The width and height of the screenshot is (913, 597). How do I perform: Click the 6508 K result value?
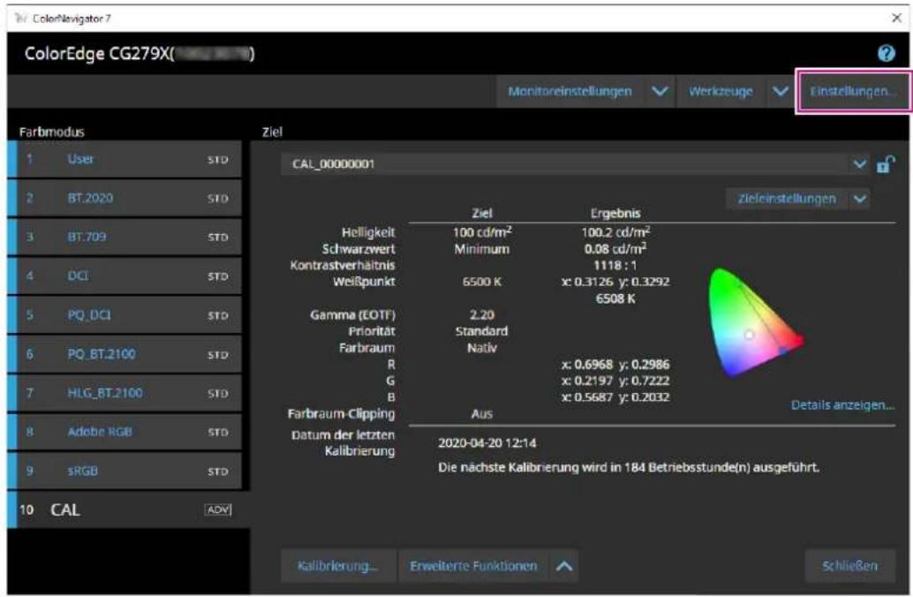click(x=615, y=298)
